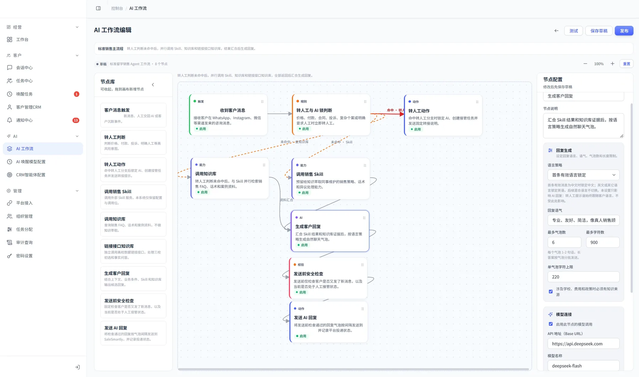Click drag handle on 发送 AI 回复 canvas node

point(362,309)
